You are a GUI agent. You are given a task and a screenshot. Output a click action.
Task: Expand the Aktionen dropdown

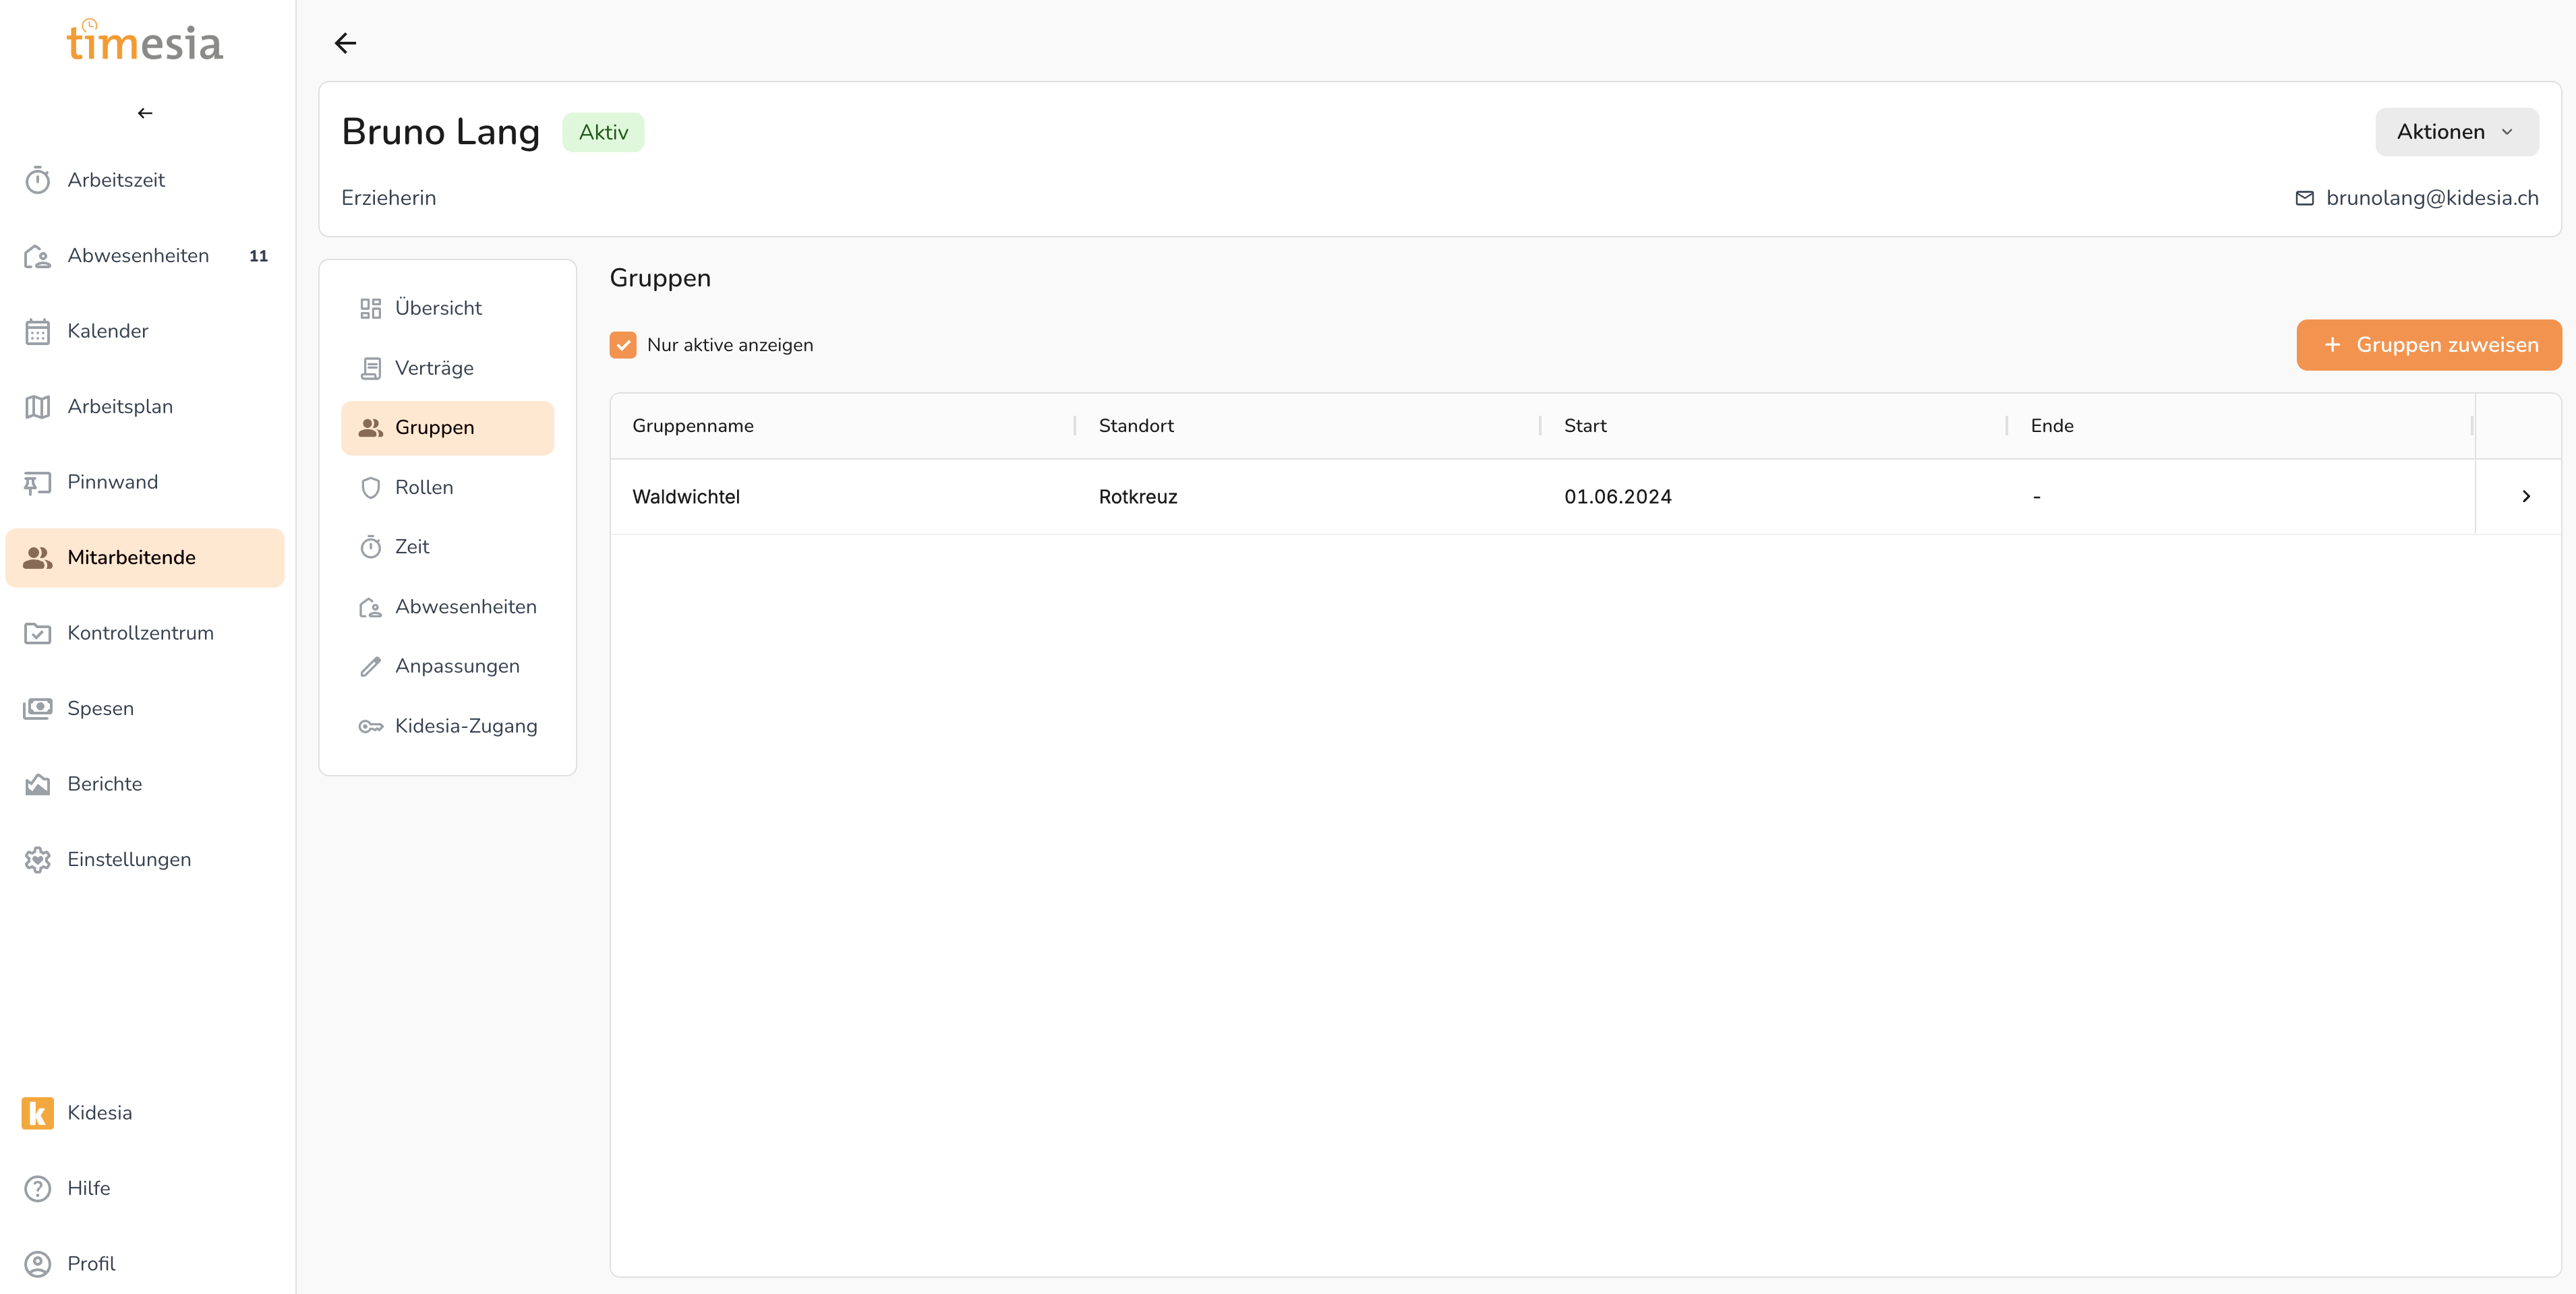click(x=2456, y=132)
